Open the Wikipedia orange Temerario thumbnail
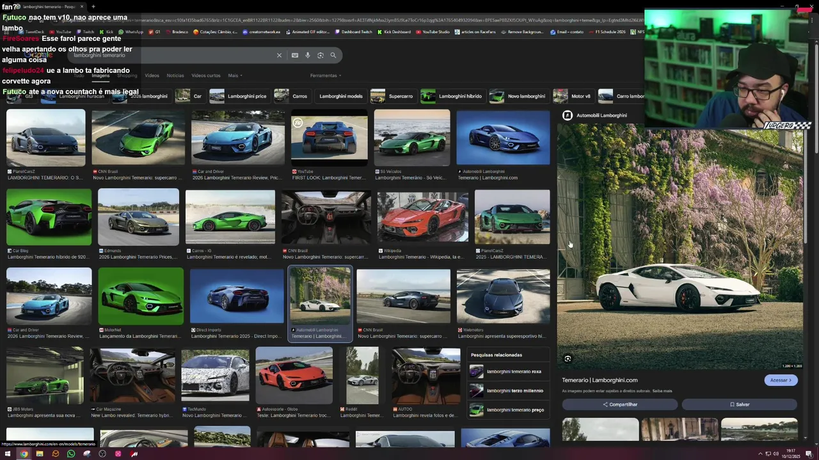 pos(423,217)
